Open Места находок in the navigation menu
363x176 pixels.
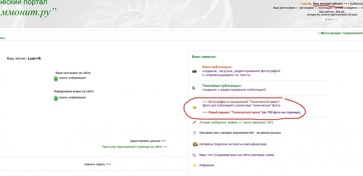pyautogui.click(x=331, y=33)
